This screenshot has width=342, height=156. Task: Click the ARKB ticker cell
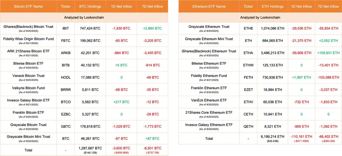[66, 53]
